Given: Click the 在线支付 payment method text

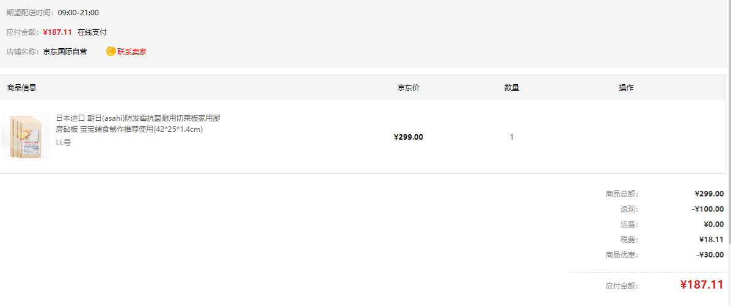Looking at the screenshot, I should [x=92, y=32].
